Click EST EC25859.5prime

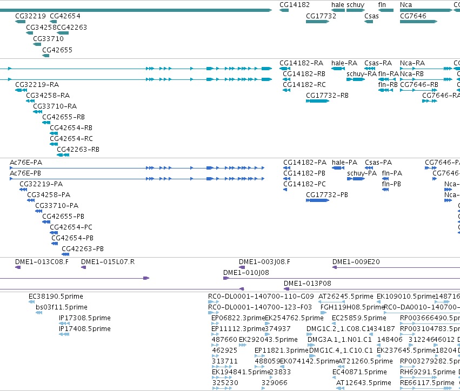pos(359,318)
